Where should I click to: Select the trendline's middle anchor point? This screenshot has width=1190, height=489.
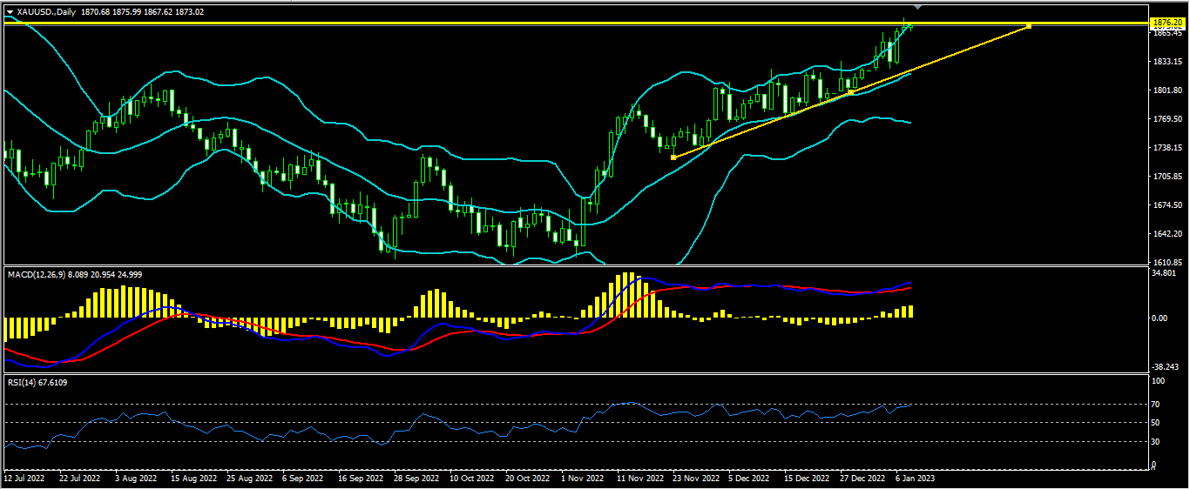coord(850,92)
